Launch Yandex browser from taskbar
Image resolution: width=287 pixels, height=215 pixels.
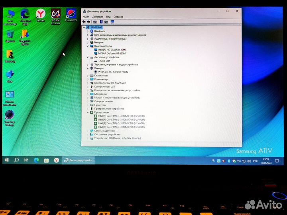click(56, 160)
